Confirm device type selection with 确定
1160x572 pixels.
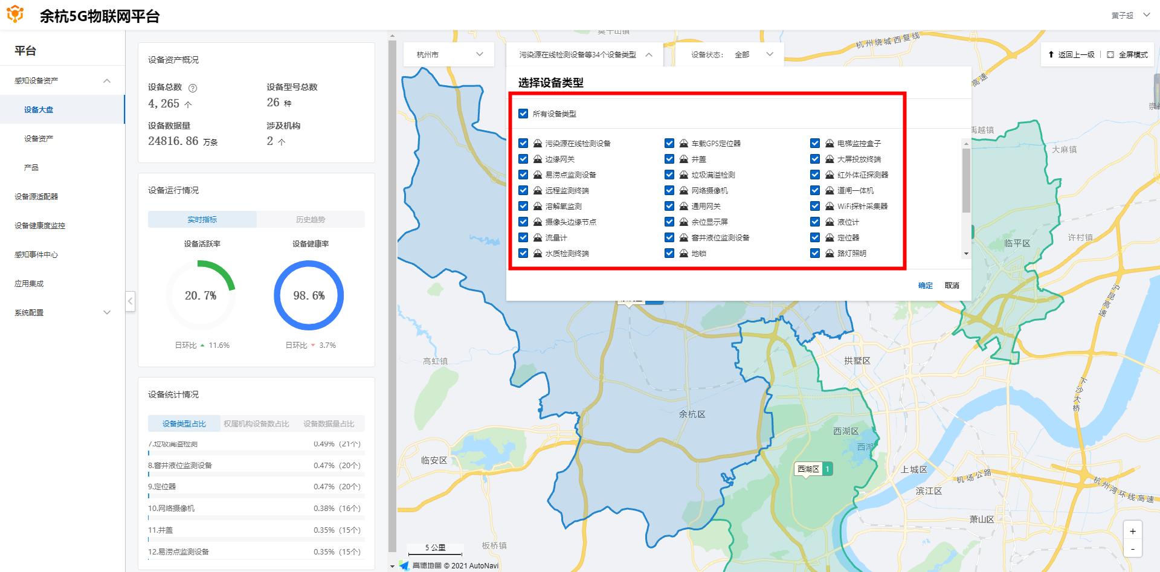[926, 286]
